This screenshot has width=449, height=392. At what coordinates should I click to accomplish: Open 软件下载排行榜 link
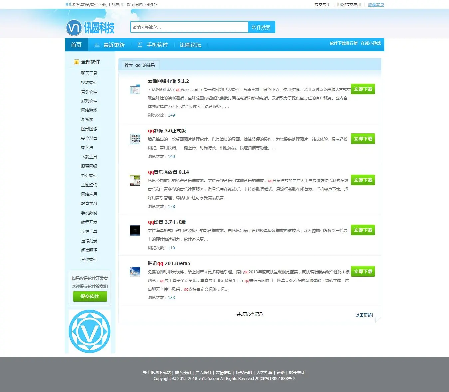point(343,43)
